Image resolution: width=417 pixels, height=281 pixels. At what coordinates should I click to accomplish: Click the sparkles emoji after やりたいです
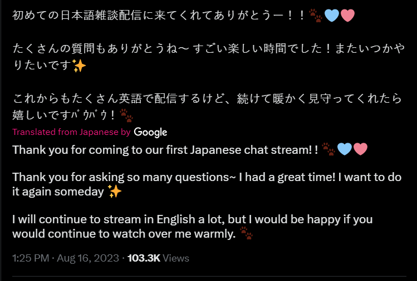[80, 66]
